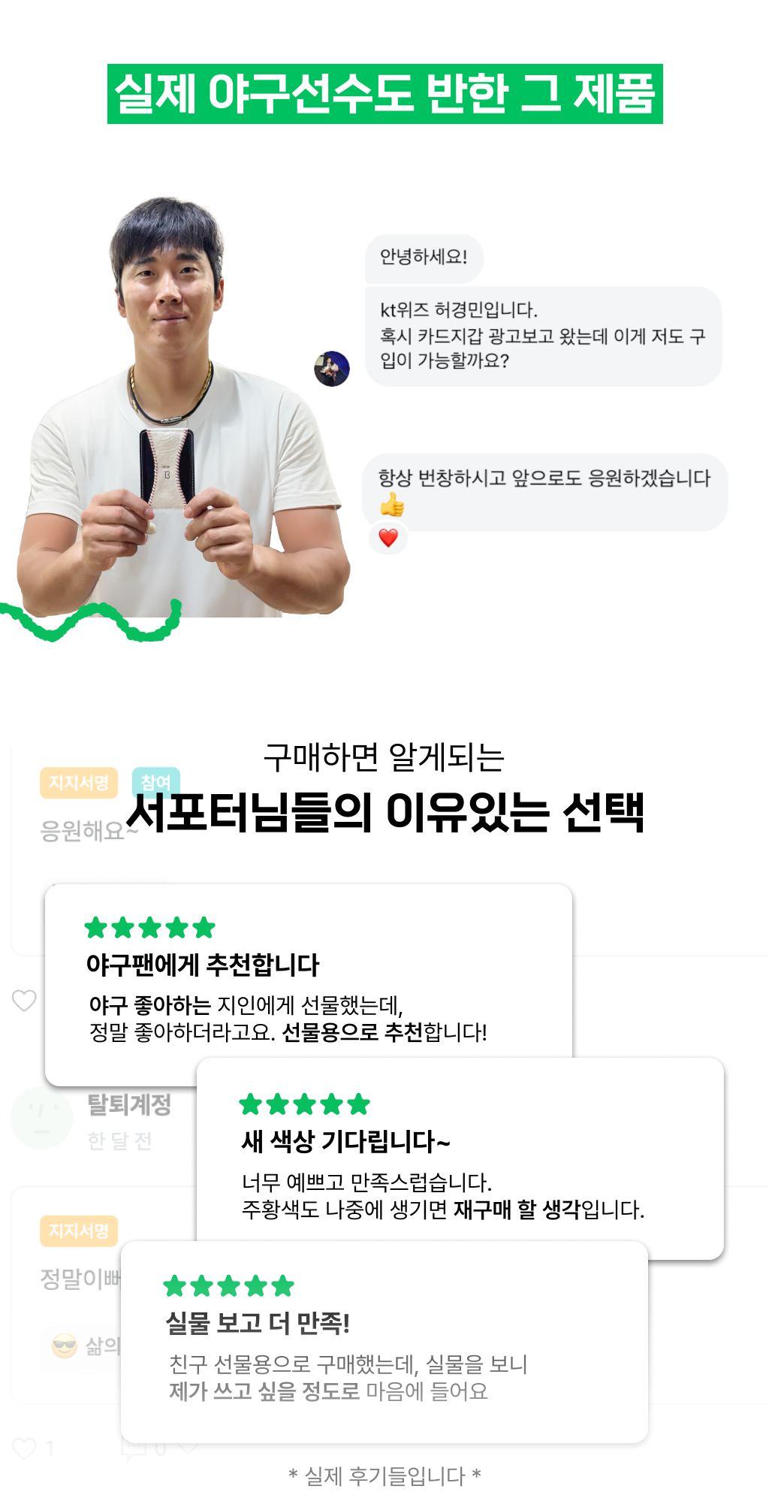Toggle the heart icon showing 1 like
This screenshot has width=769, height=1501.
[x=25, y=1448]
